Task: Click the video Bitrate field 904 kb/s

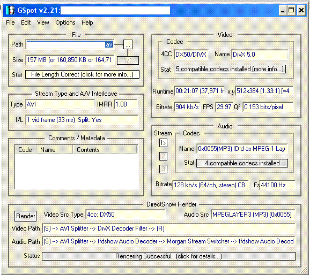Action: (x=187, y=107)
